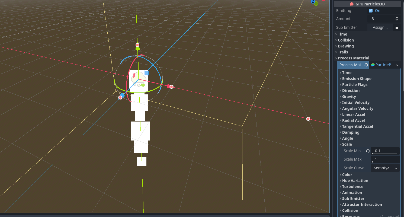404x217 pixels.
Task: Switch to the Process Mat... tab
Action: [351, 65]
